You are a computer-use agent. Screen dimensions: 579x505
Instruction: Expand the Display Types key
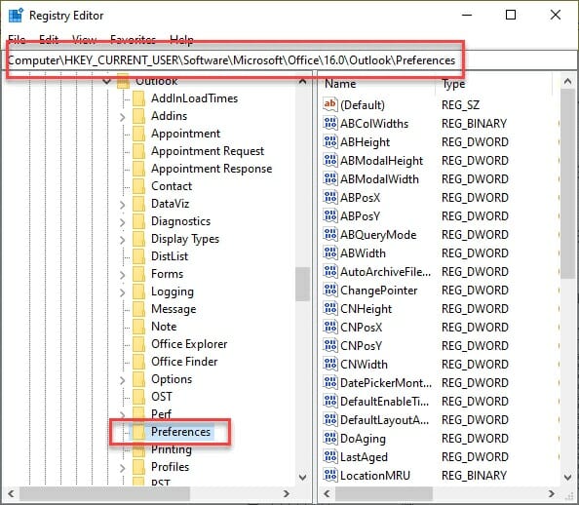pos(123,240)
